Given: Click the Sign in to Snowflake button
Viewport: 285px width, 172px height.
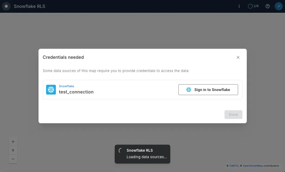Looking at the screenshot, I should click(x=208, y=89).
